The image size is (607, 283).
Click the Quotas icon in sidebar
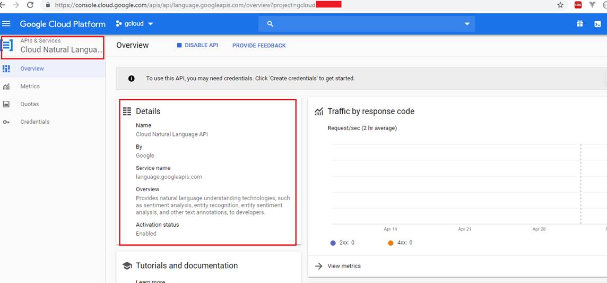coord(6,104)
